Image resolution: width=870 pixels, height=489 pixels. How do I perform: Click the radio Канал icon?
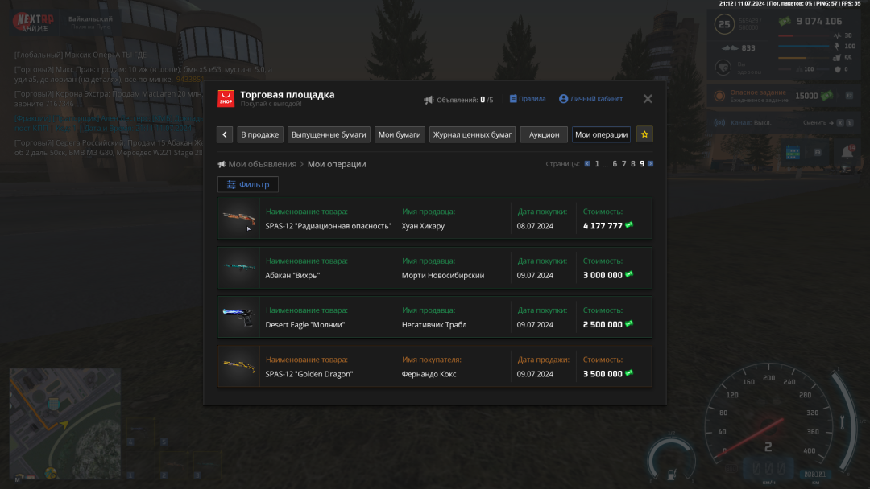click(x=719, y=123)
